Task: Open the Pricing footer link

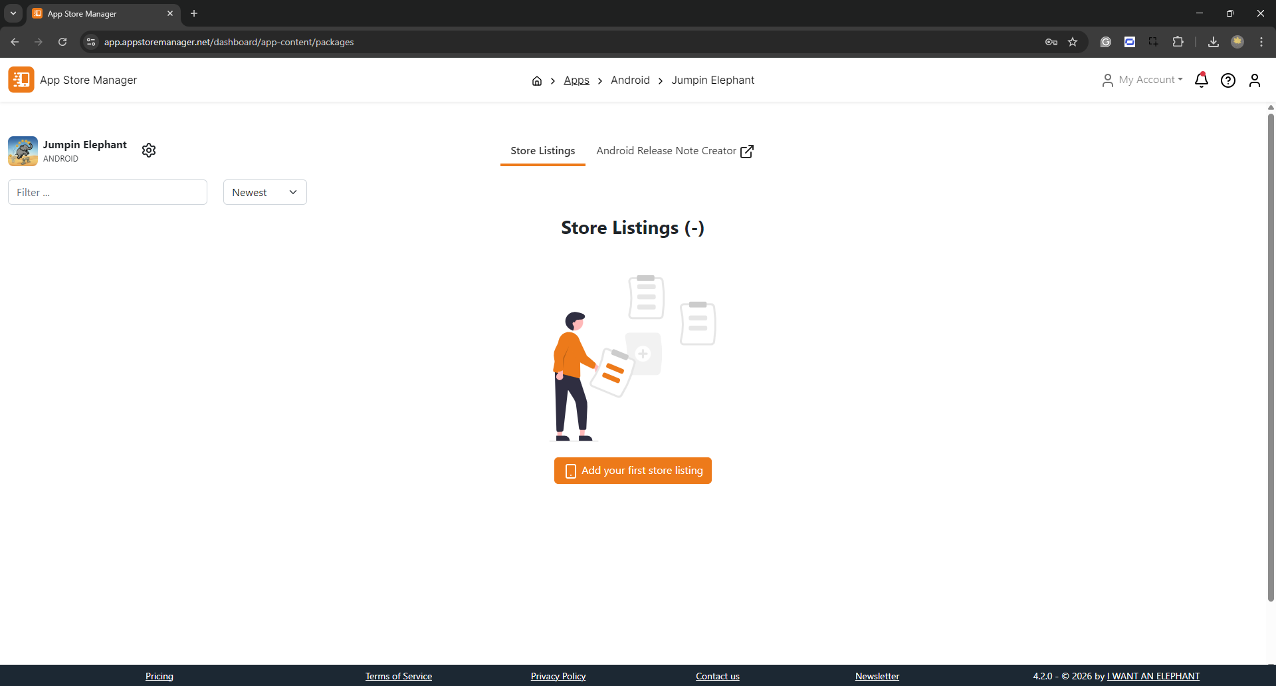Action: 159,676
